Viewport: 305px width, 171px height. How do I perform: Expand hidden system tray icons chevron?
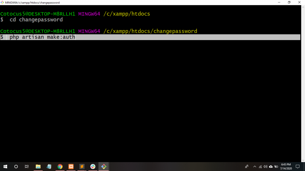pyautogui.click(x=255, y=167)
